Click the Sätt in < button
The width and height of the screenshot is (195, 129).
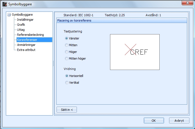(x=67, y=110)
